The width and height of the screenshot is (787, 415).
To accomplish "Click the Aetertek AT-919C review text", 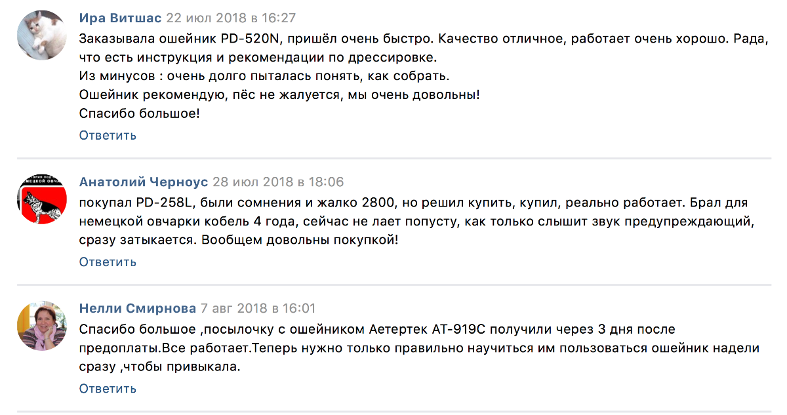I will pyautogui.click(x=420, y=348).
